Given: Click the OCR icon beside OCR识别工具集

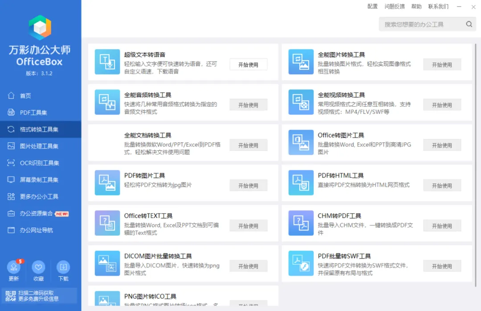Looking at the screenshot, I should (11, 163).
